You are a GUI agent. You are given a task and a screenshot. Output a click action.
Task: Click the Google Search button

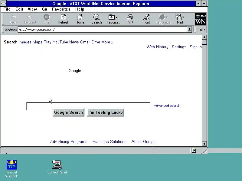69,112
